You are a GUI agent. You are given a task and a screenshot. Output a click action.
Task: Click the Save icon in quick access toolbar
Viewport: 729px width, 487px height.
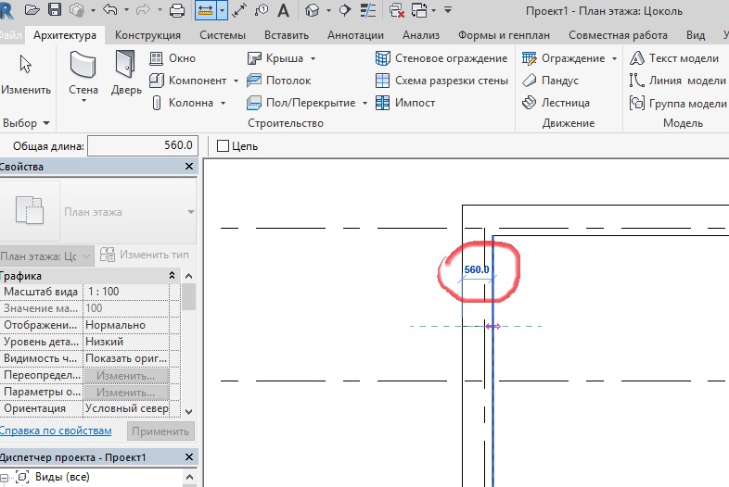click(x=55, y=10)
